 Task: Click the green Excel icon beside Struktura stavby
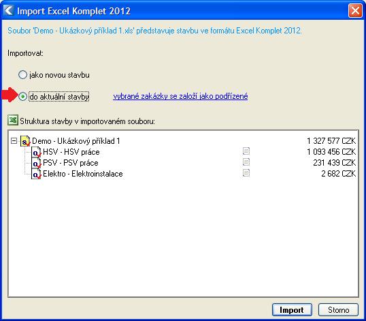point(13,121)
